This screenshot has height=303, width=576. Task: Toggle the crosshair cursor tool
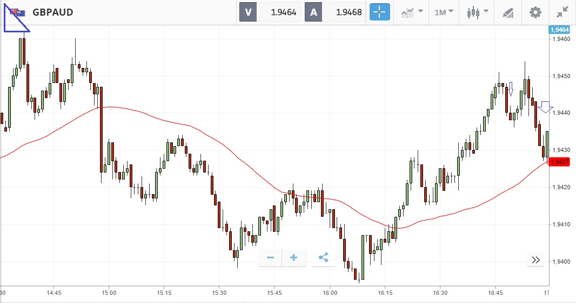[379, 12]
